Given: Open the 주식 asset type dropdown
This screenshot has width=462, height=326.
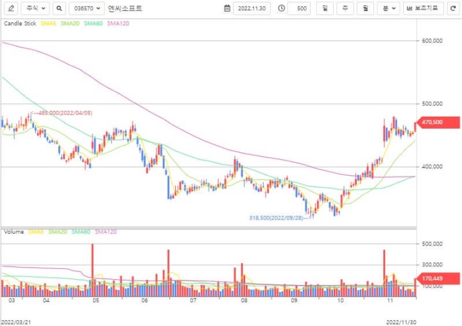Looking at the screenshot, I should 35,8.
